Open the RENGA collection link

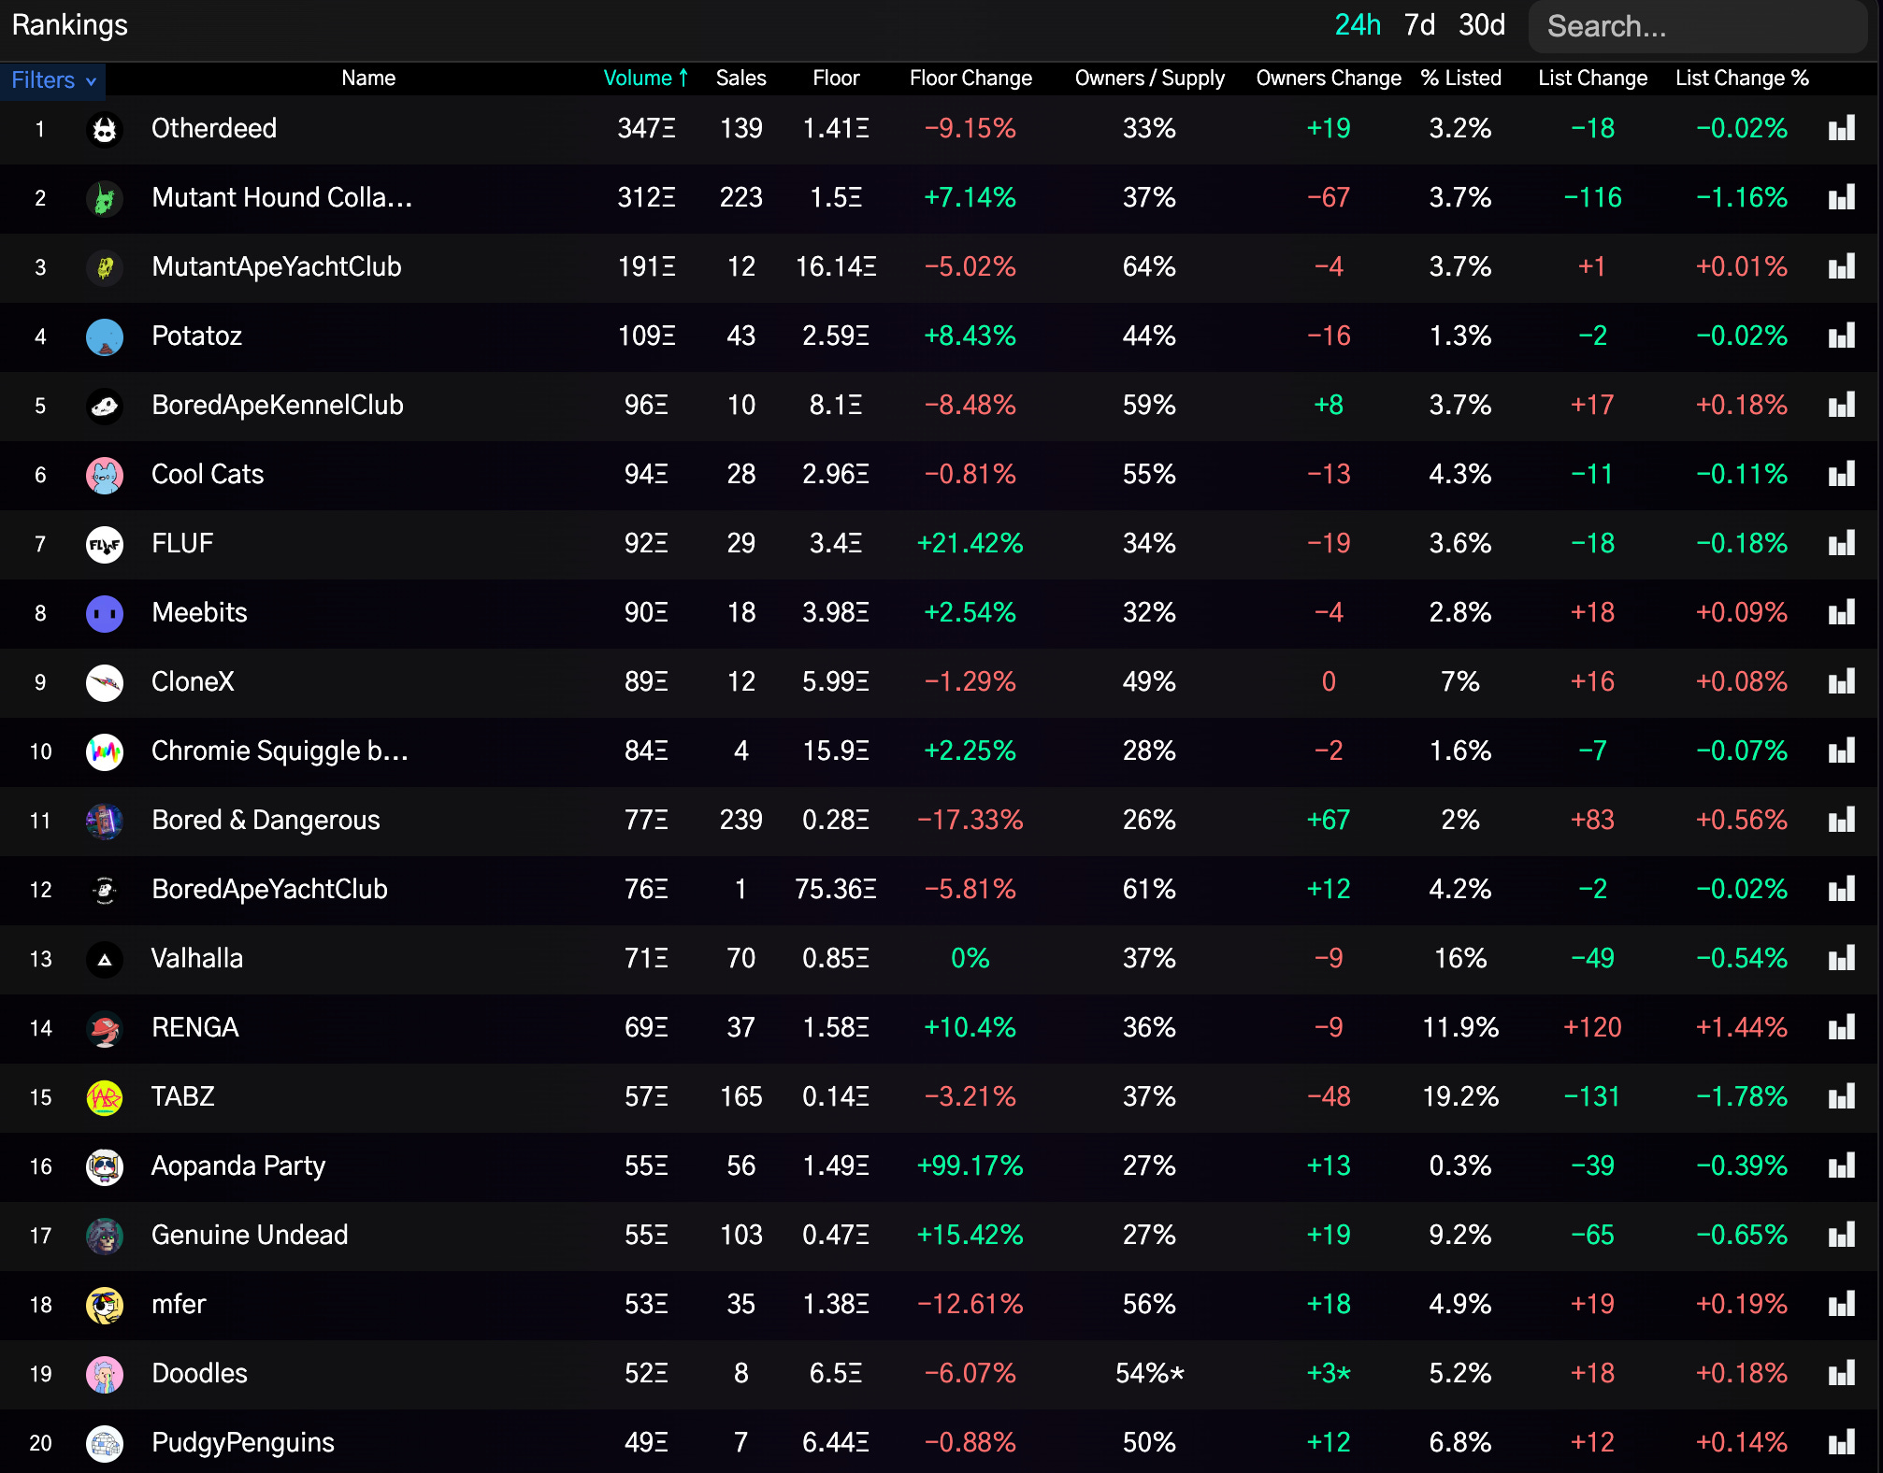(195, 1028)
